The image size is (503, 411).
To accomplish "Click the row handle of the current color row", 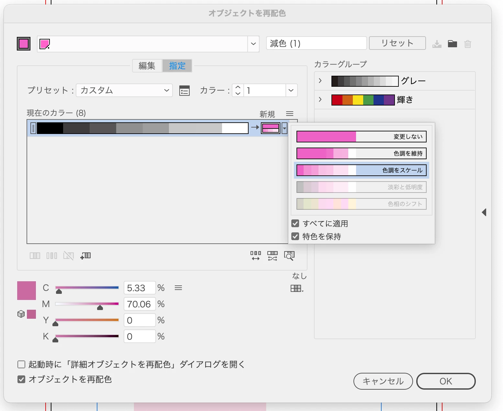I will (x=33, y=128).
